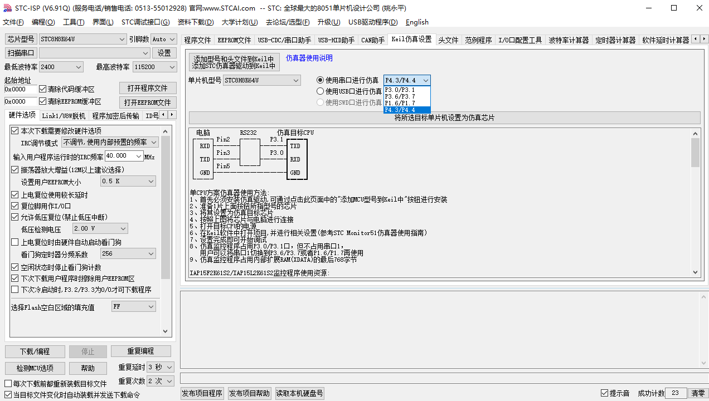Click the 设置 button beside port list
The image size is (709, 401).
[164, 53]
